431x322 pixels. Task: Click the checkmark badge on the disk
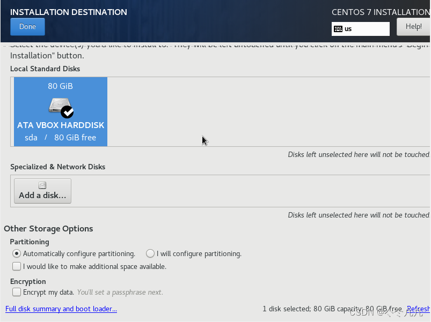pos(67,111)
